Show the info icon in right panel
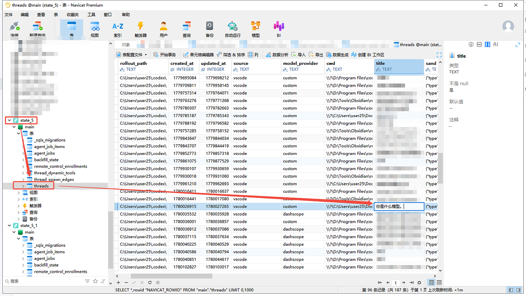Screen dimensions: 526x296 pyautogui.click(x=471, y=45)
